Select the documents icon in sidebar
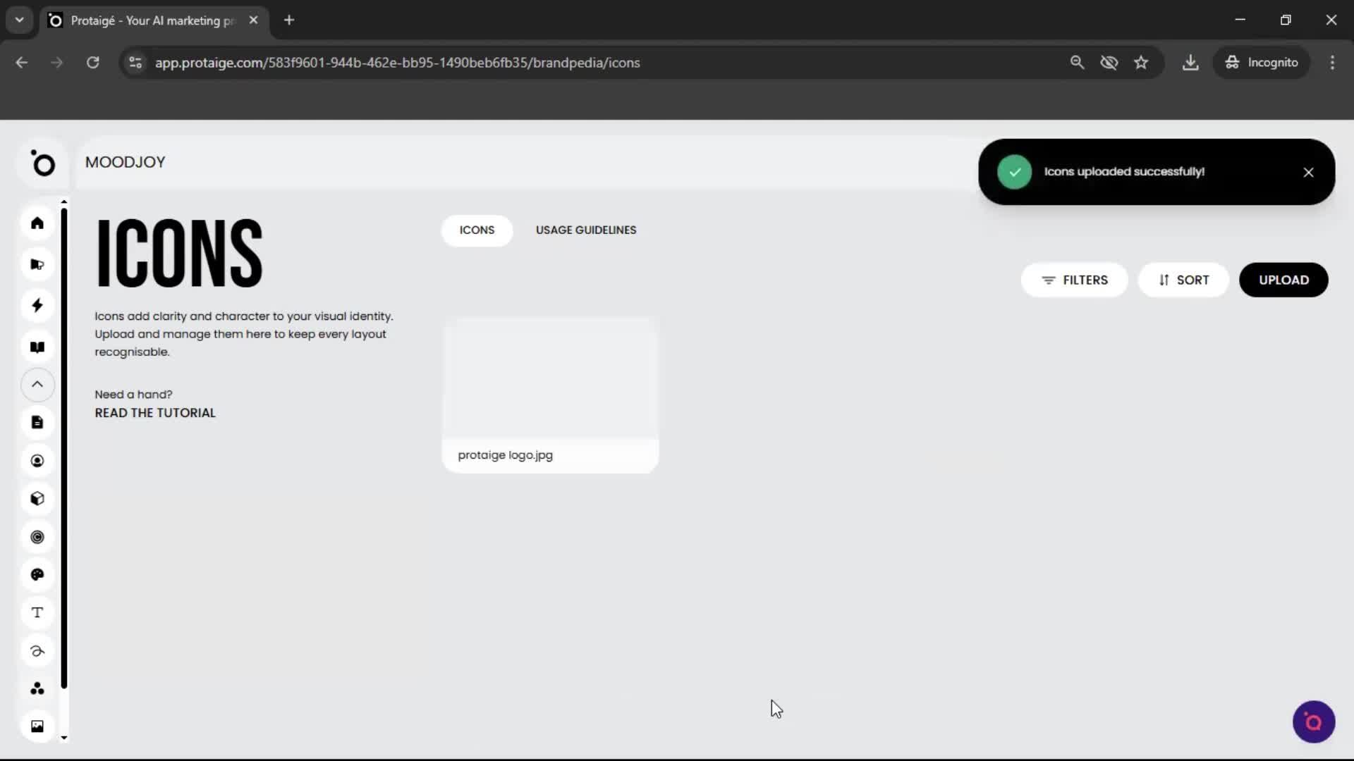Image resolution: width=1354 pixels, height=761 pixels. point(37,422)
